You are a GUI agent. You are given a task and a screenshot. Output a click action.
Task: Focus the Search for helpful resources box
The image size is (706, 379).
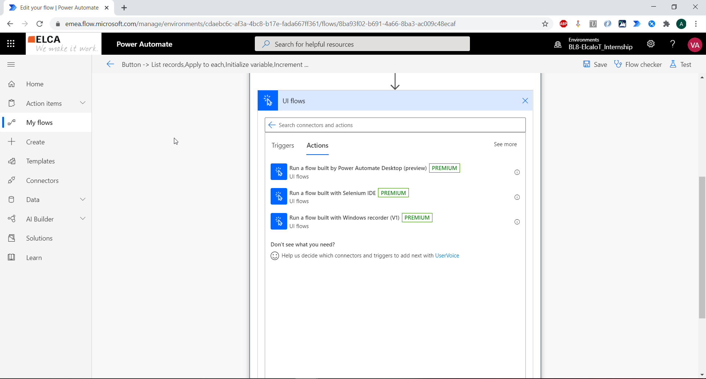[x=362, y=44]
